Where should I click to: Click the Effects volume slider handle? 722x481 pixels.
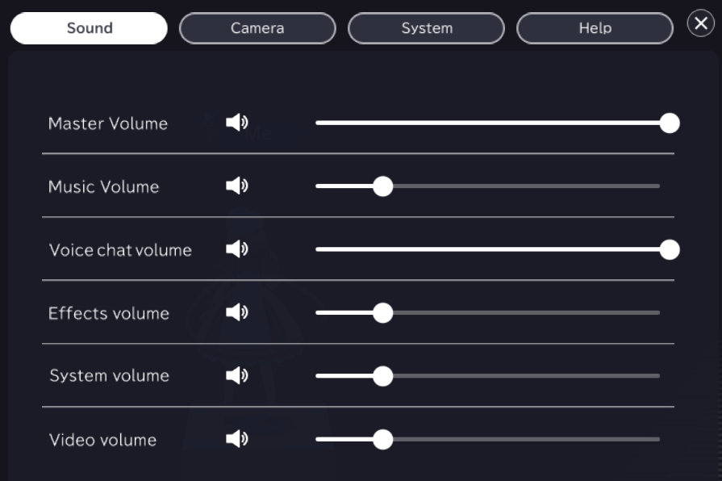click(x=383, y=313)
